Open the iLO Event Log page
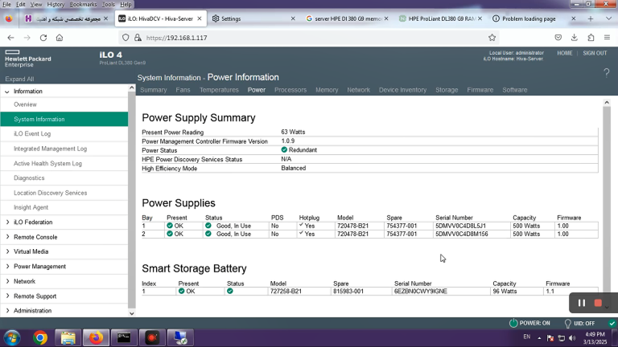 (x=32, y=134)
